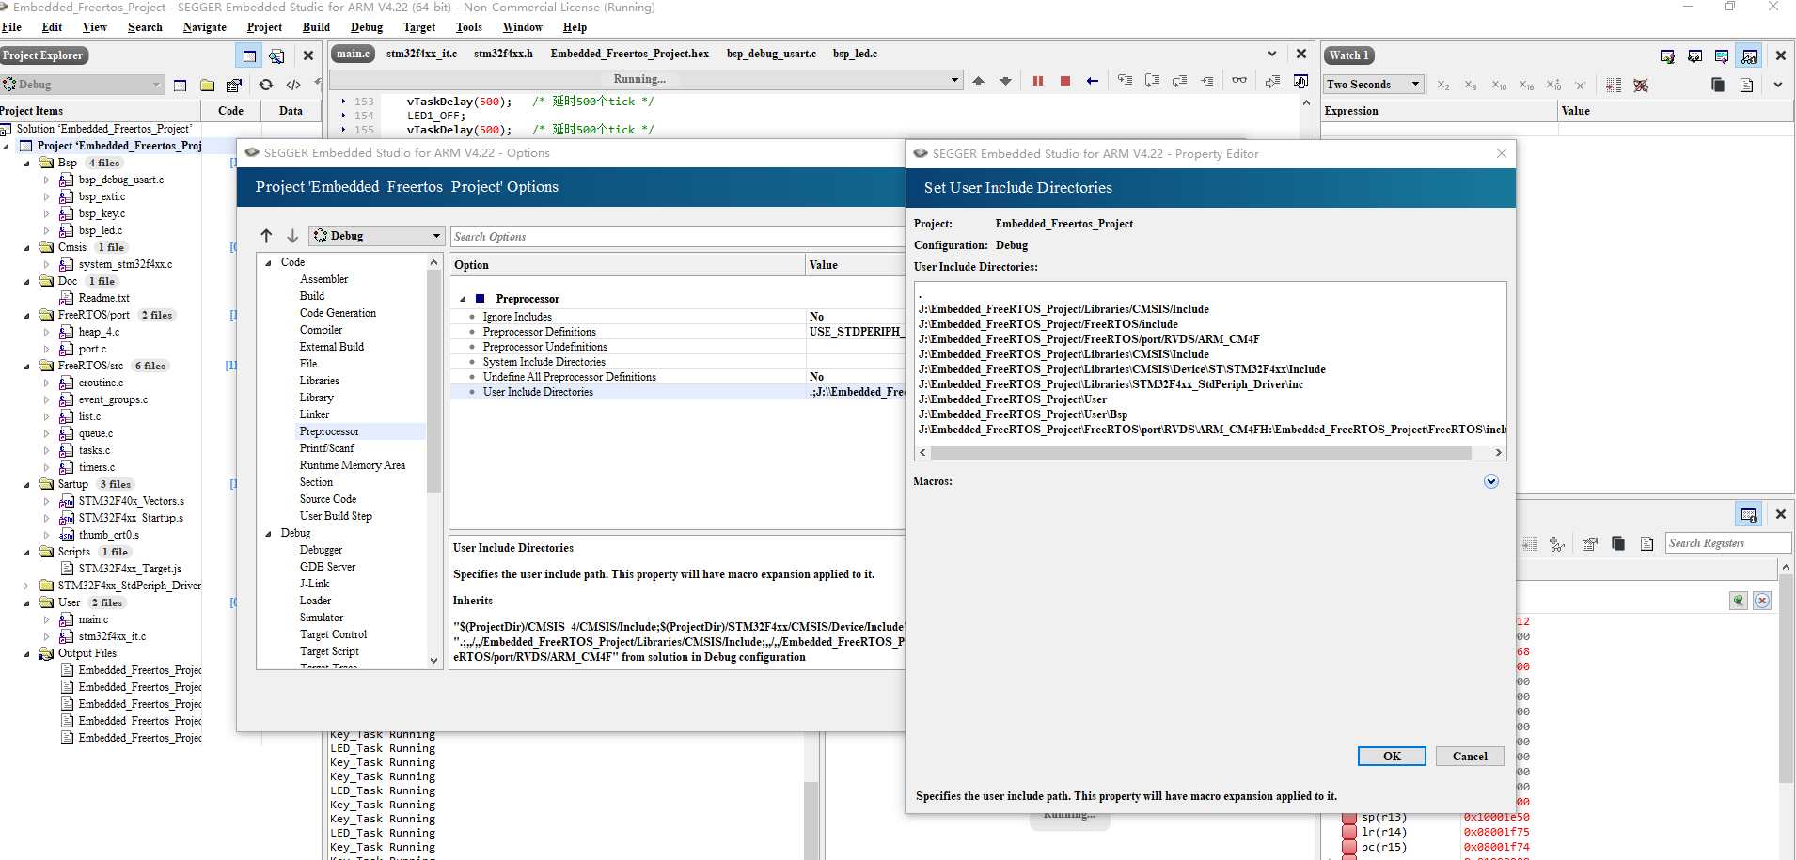This screenshot has width=1796, height=860.
Task: Open the Debug configuration dropdown in Options dialog
Action: (x=376, y=236)
